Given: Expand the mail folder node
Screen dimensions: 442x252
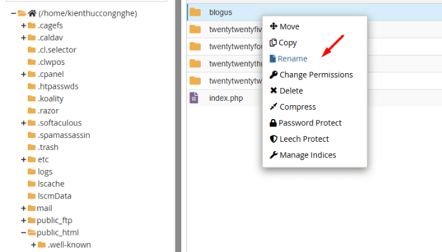Looking at the screenshot, I should coord(23,208).
